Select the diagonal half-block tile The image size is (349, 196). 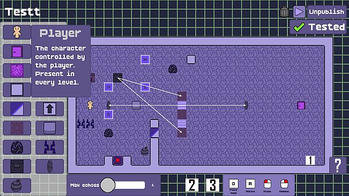coord(17,109)
